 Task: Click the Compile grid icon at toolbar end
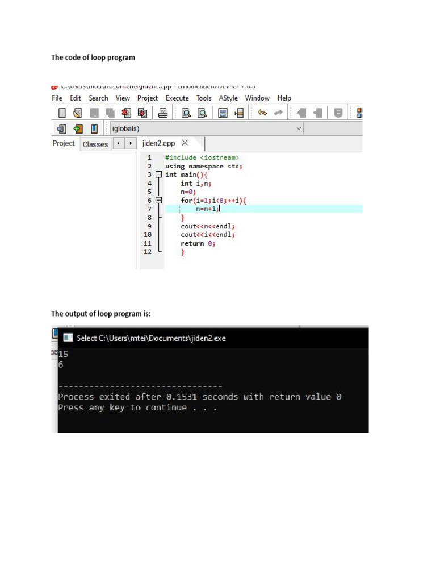[x=359, y=113]
